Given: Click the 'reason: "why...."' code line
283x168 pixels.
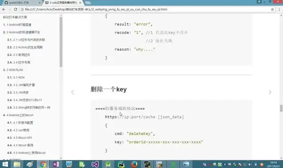Looking at the screenshot, I should pyautogui.click(x=135, y=49).
